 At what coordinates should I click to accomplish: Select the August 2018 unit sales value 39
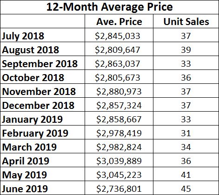tap(186, 49)
